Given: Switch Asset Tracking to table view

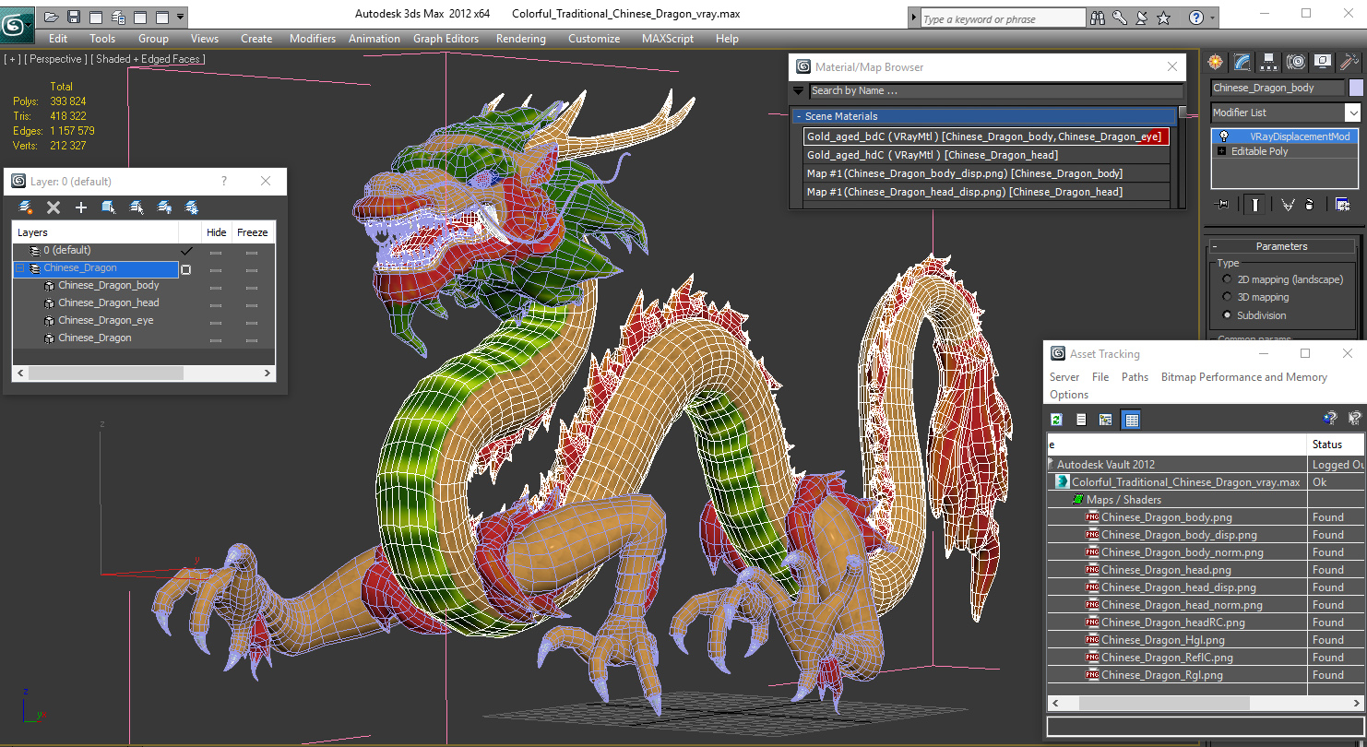Looking at the screenshot, I should tap(1131, 420).
